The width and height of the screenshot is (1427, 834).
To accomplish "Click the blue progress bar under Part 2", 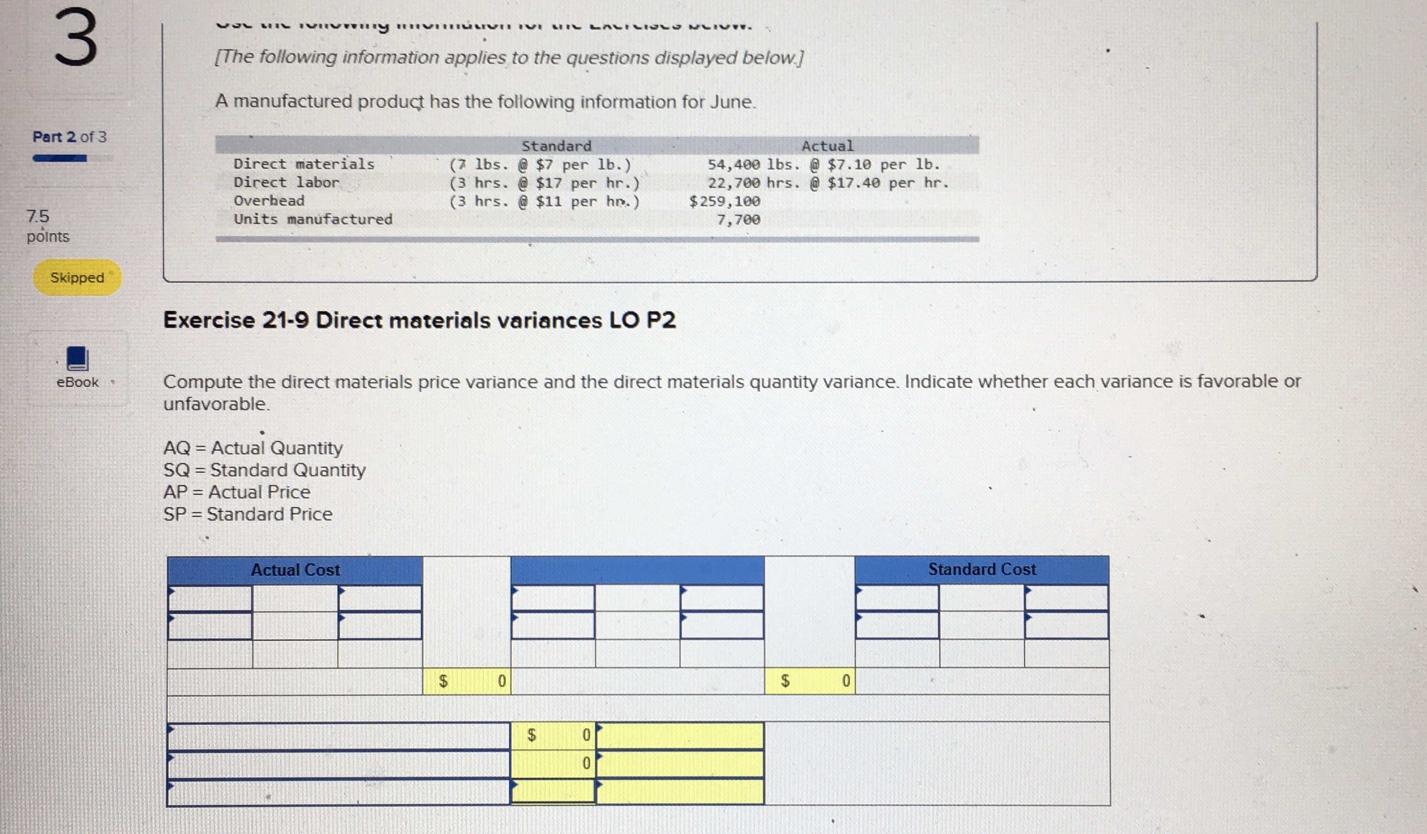I will (60, 159).
